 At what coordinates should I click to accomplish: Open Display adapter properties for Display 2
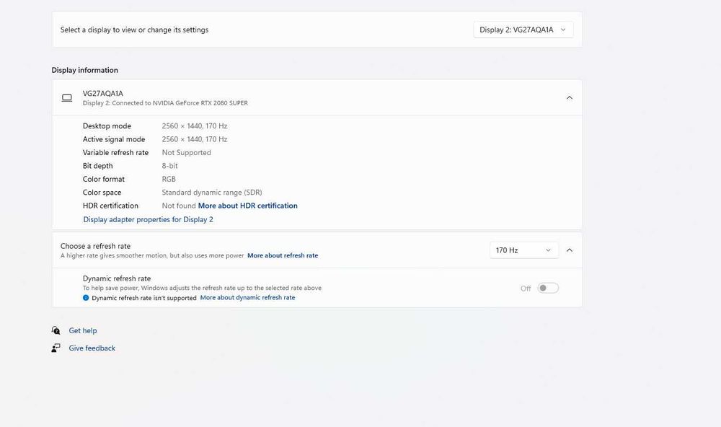coord(148,219)
